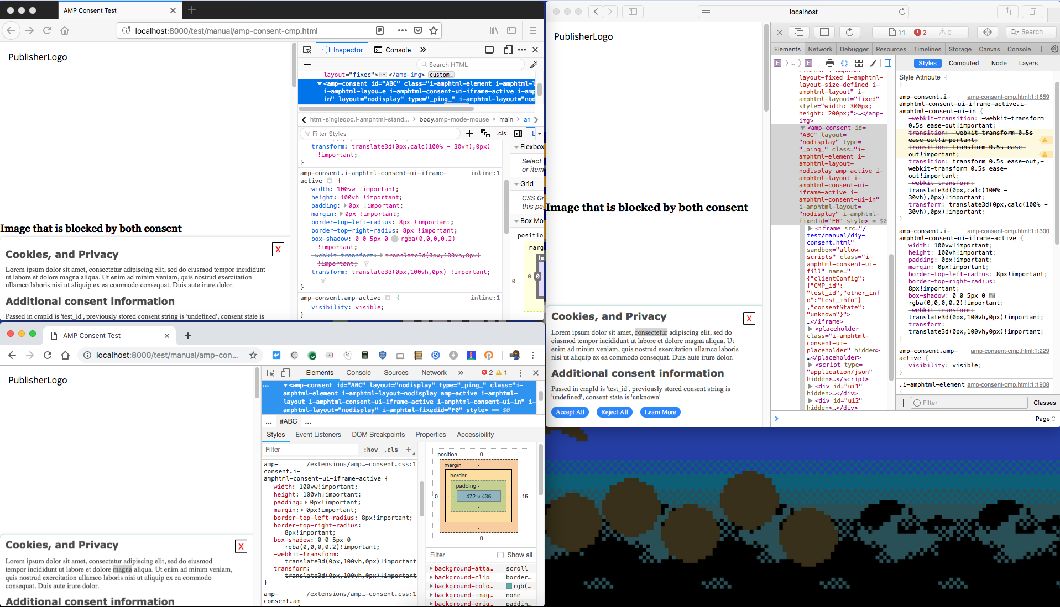Enable the Show all checkbox in computed styles
Viewport: 1060px width, 607px height.
[x=501, y=555]
